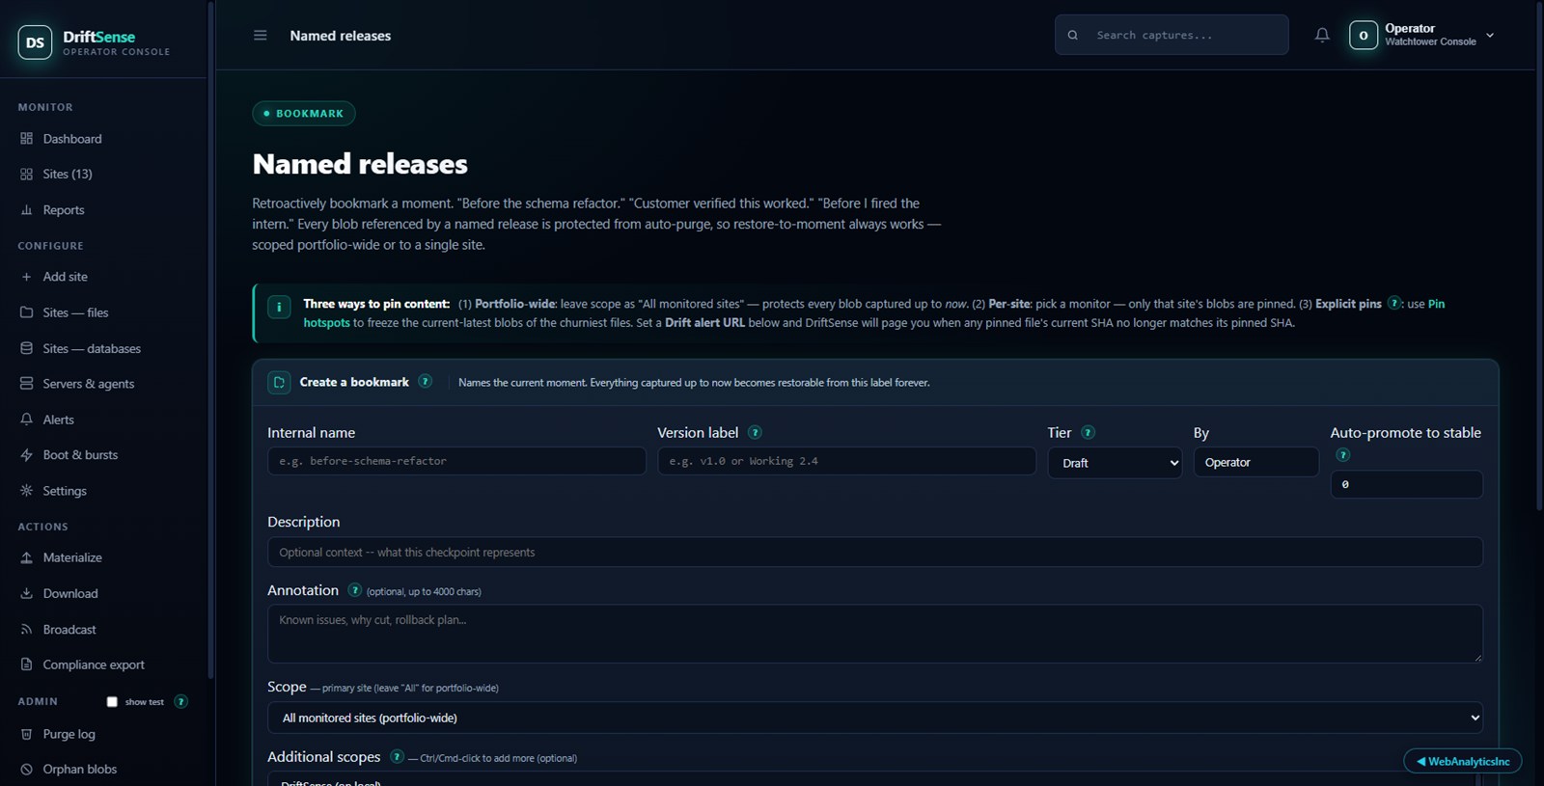
Task: Click the Description input field
Action: point(874,553)
